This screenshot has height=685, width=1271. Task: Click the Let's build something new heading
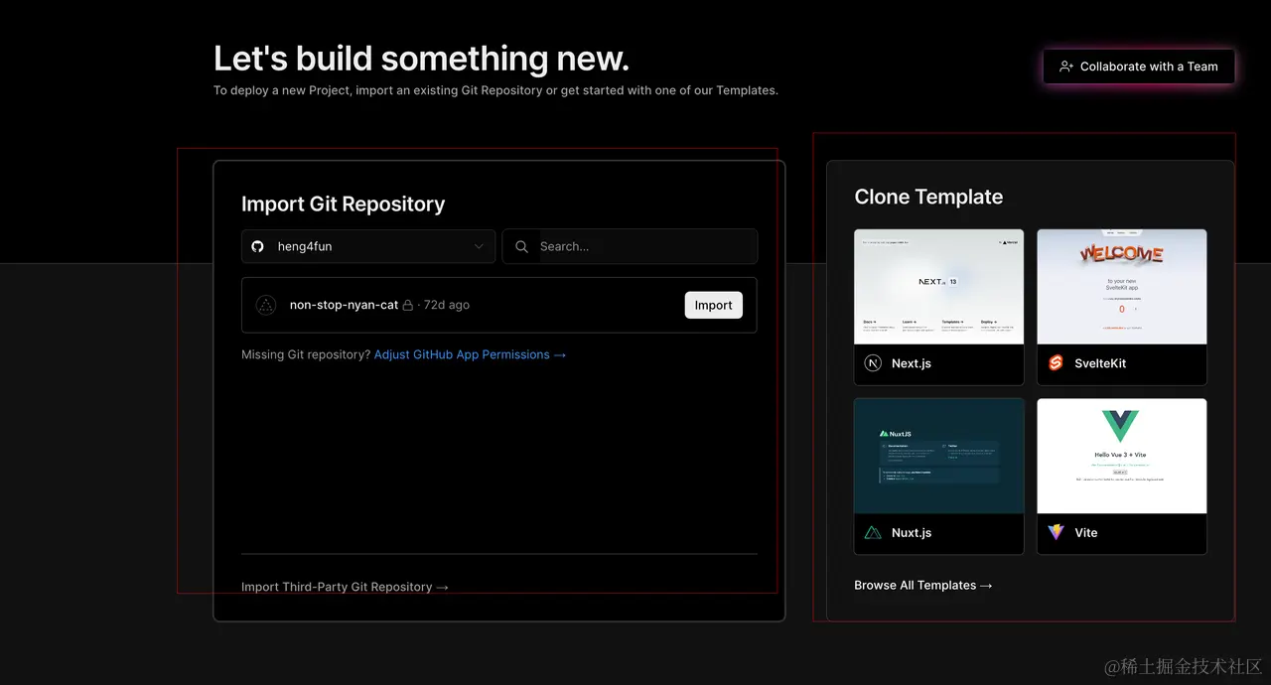(421, 59)
